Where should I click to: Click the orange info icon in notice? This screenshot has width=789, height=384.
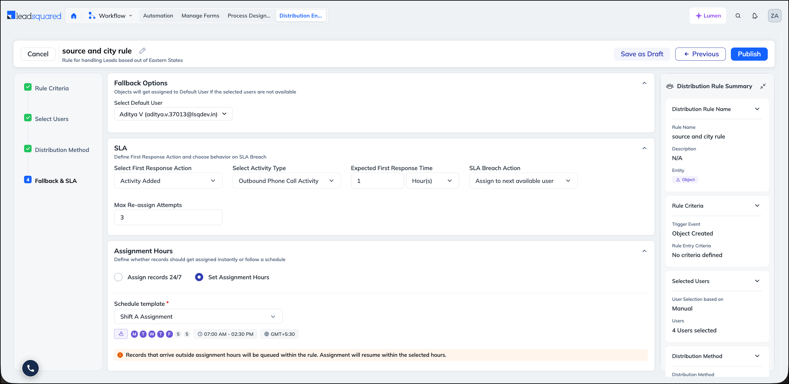tap(120, 355)
